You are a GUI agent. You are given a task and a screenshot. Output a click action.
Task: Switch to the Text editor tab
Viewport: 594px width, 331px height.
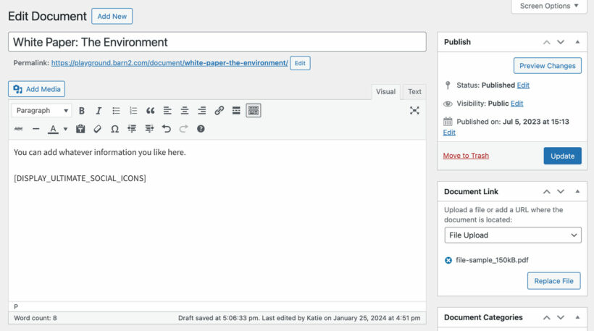[414, 92]
